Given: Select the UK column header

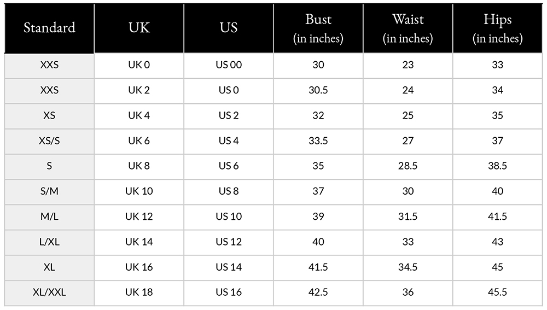Looking at the screenshot, I should (139, 28).
